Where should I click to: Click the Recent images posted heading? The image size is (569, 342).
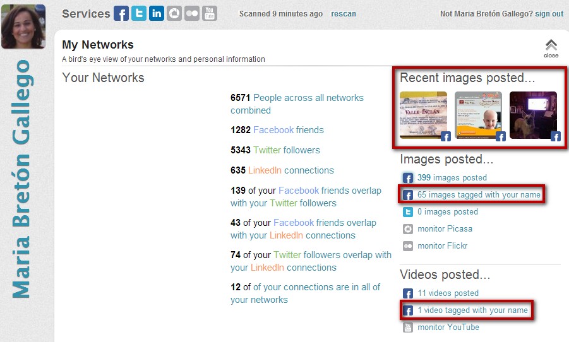click(x=467, y=78)
